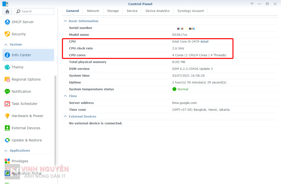Image resolution: width=281 pixels, height=184 pixels.
Task: Open the DHCP Server icon
Action: tap(7, 22)
